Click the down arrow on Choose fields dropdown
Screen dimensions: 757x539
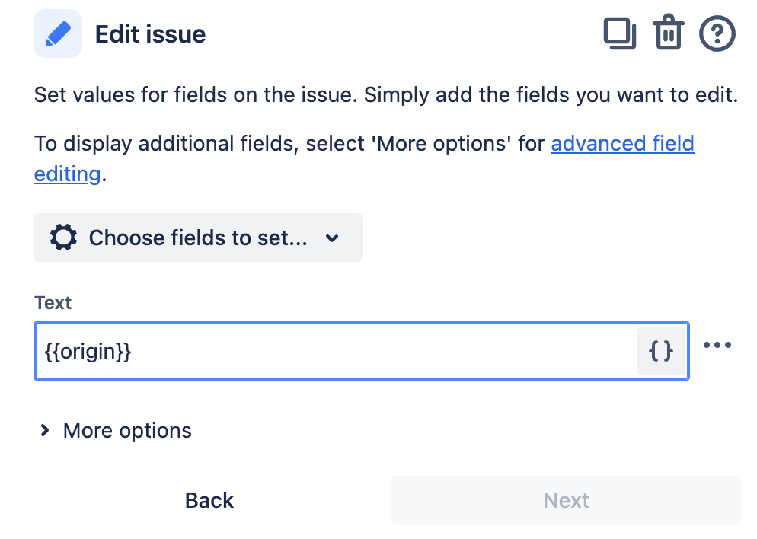[332, 238]
